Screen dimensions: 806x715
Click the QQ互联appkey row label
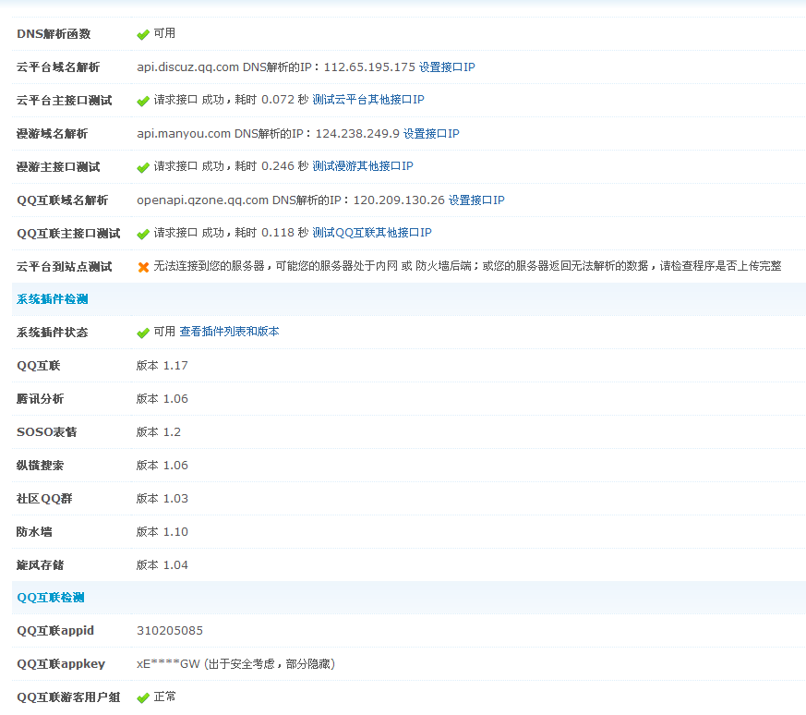(x=61, y=664)
